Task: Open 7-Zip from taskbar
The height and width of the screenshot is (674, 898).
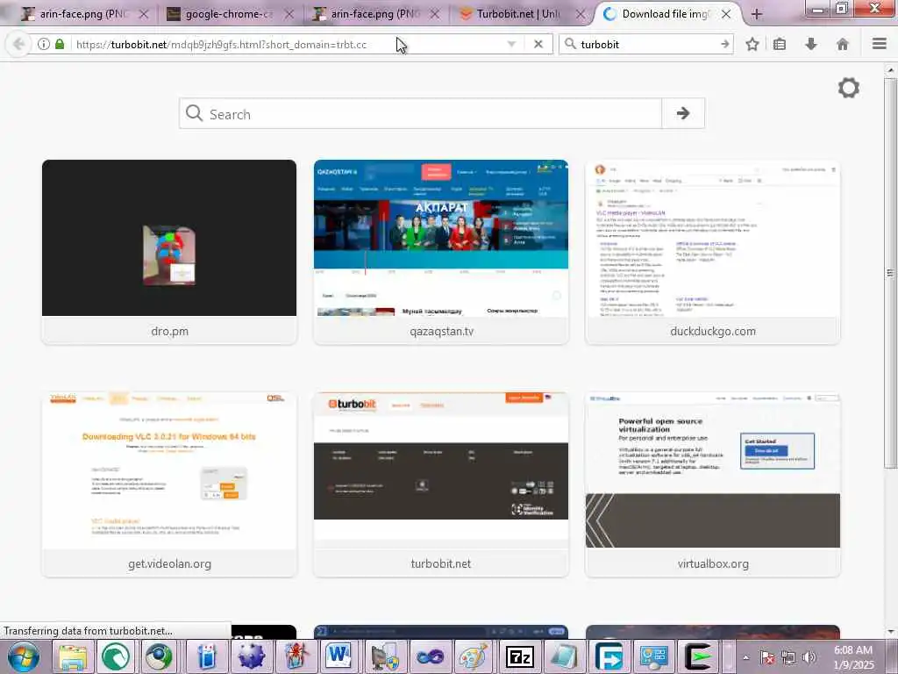Action: coord(519,656)
